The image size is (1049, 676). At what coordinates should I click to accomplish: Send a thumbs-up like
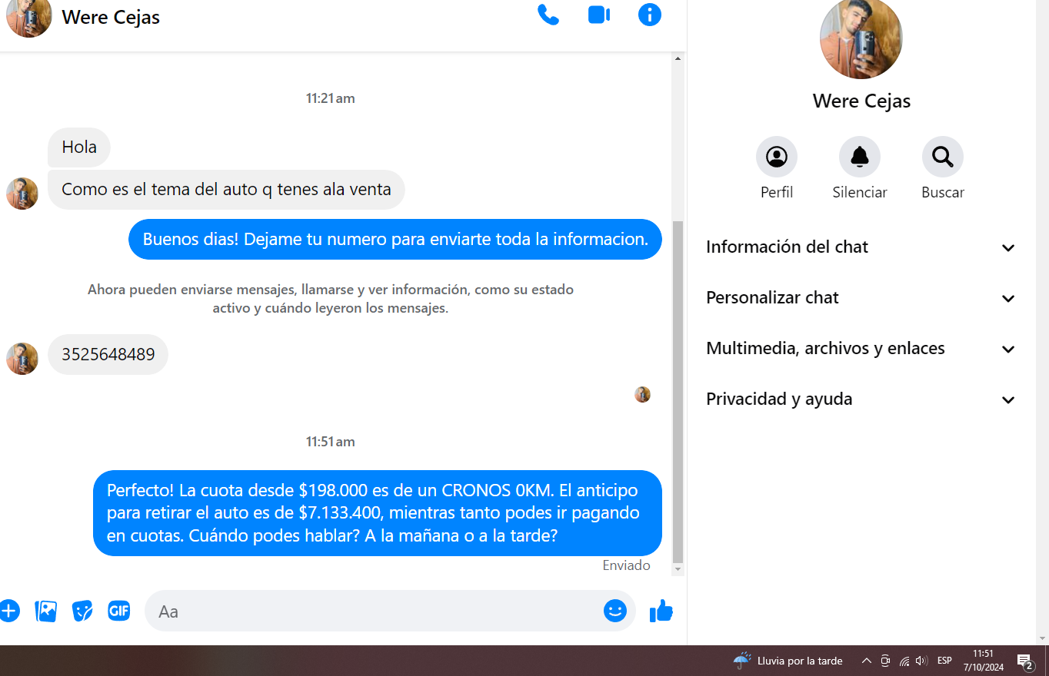(661, 611)
